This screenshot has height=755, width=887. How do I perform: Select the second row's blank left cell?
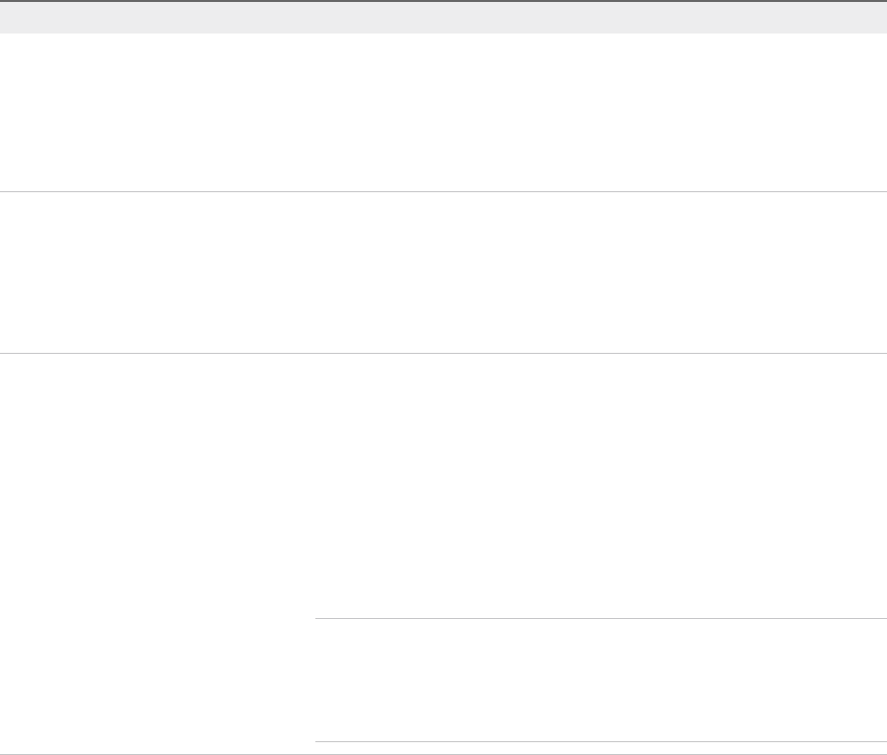158,272
